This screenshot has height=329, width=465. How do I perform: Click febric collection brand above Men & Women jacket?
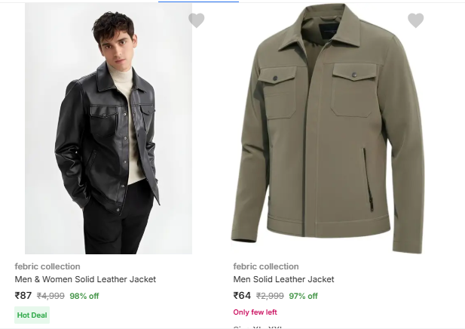point(47,266)
